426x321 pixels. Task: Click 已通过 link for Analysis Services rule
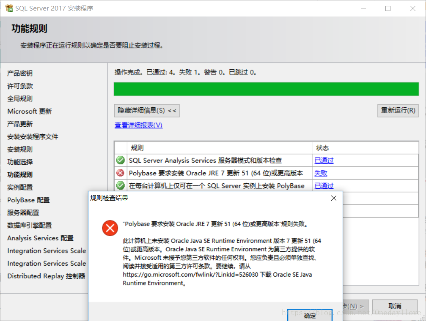tap(324, 160)
